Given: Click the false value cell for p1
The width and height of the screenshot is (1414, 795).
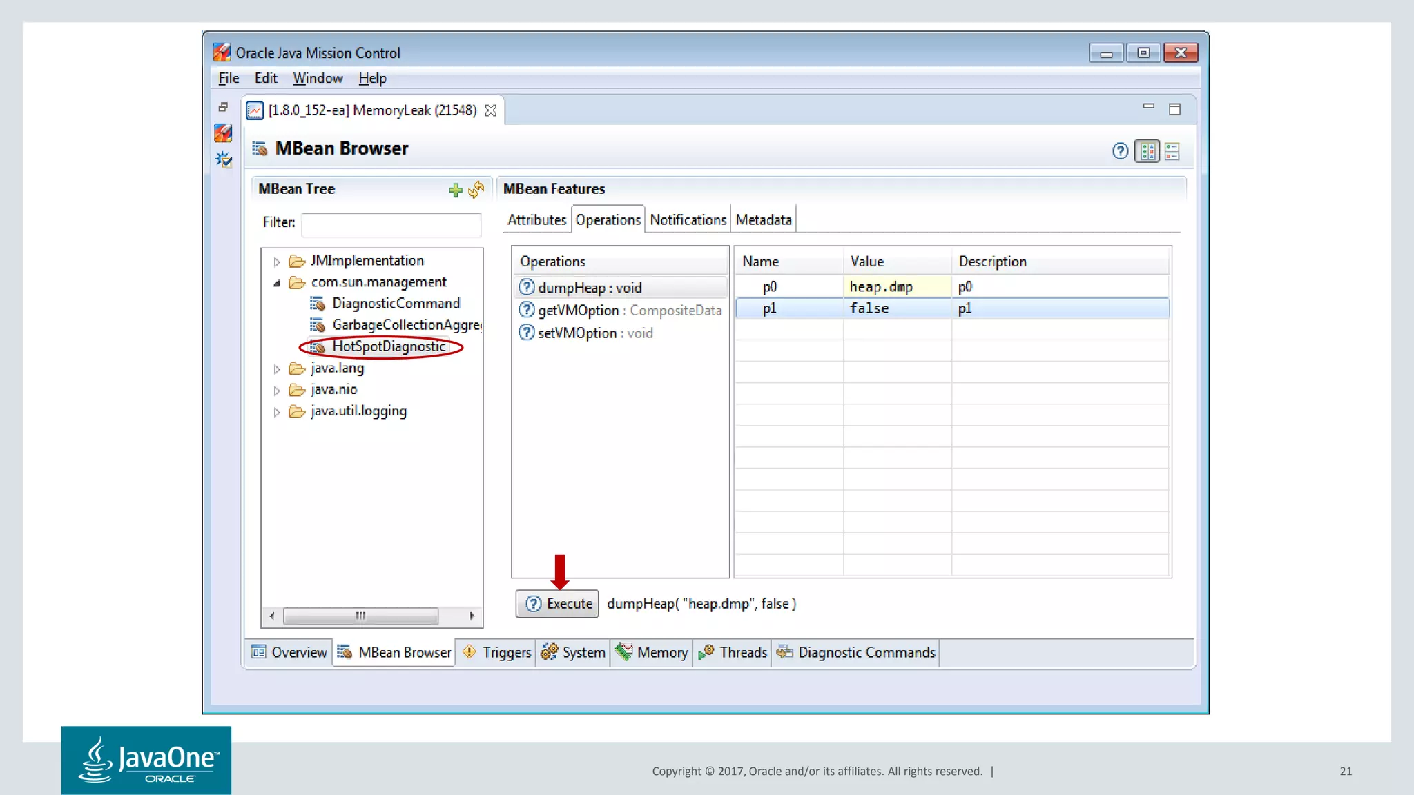Looking at the screenshot, I should pyautogui.click(x=897, y=308).
